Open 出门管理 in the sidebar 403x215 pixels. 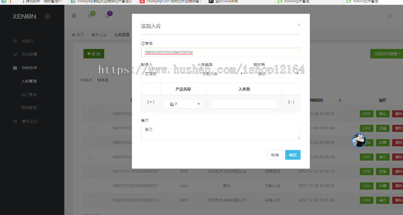coord(29,95)
